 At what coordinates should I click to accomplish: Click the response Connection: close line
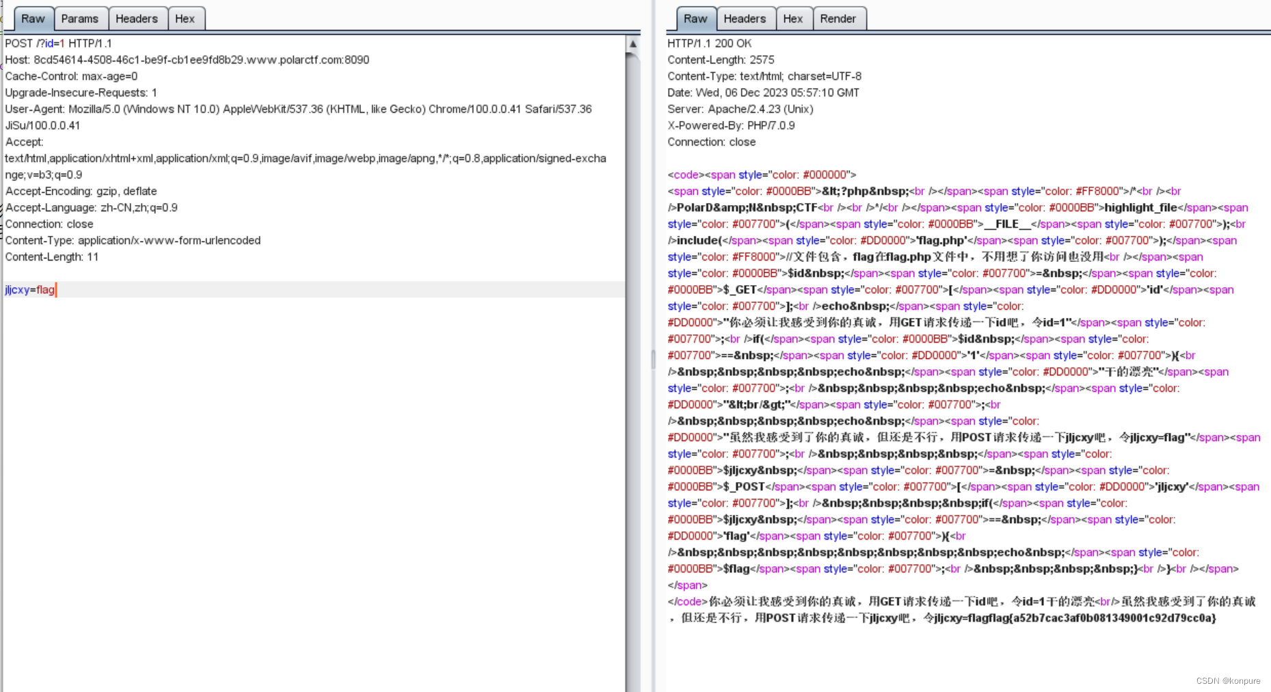[712, 142]
